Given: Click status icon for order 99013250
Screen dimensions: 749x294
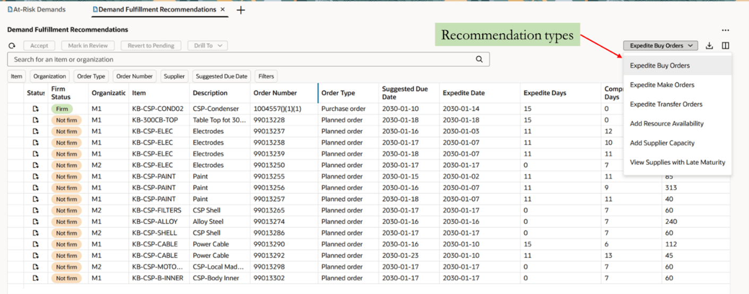Looking at the screenshot, I should (x=36, y=165).
